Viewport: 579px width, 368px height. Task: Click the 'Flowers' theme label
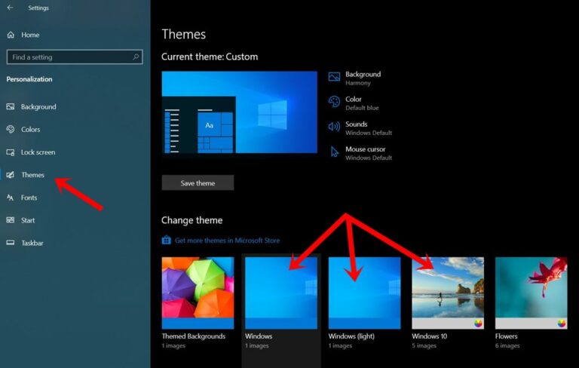(x=507, y=336)
